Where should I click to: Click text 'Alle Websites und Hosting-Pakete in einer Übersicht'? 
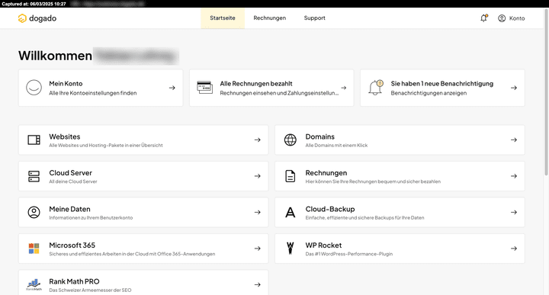106,146
